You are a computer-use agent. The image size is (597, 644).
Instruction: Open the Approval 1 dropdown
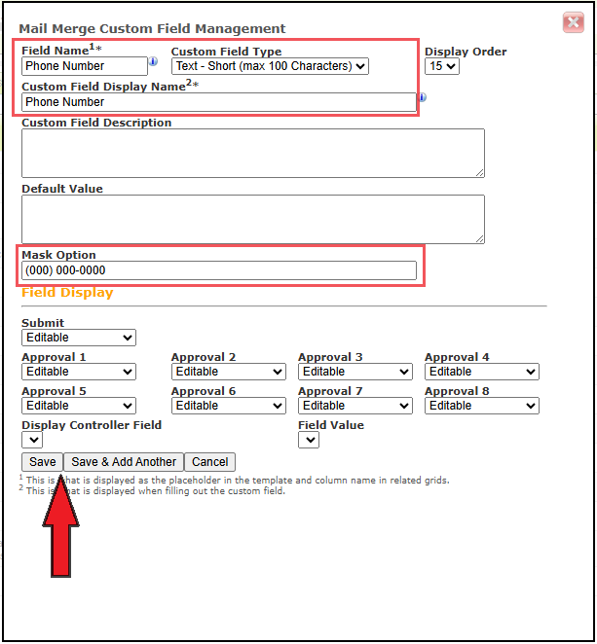click(79, 372)
